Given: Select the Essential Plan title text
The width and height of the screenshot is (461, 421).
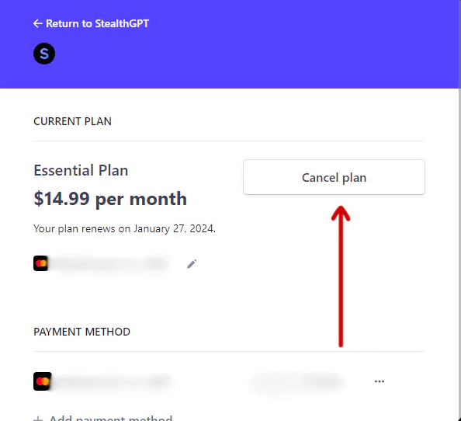Looking at the screenshot, I should click(x=81, y=170).
